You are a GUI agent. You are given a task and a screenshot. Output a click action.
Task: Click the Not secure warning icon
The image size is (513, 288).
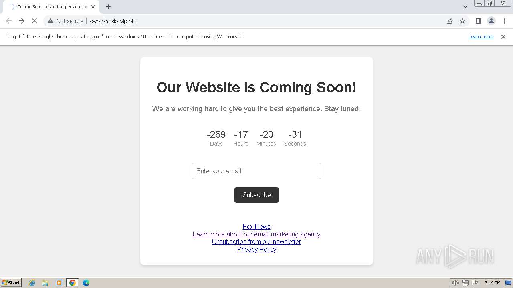click(50, 21)
